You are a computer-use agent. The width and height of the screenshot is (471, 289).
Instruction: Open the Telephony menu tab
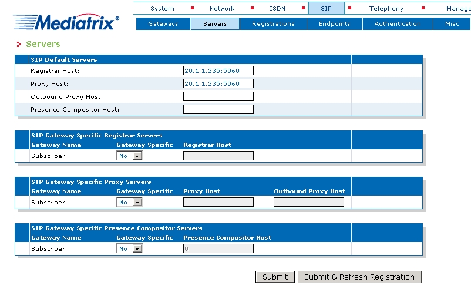(x=386, y=8)
